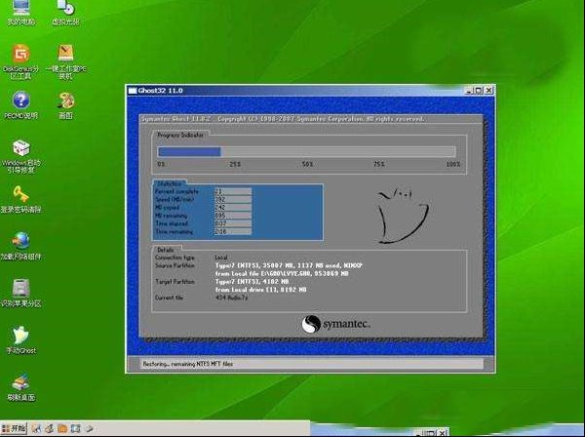Viewport: 585px width, 437px height.
Task: Open the PECMD说明 help icon
Action: click(20, 105)
